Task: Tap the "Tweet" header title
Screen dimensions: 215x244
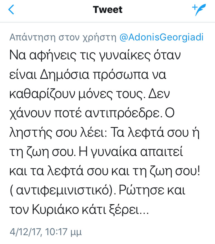Action: (x=107, y=10)
